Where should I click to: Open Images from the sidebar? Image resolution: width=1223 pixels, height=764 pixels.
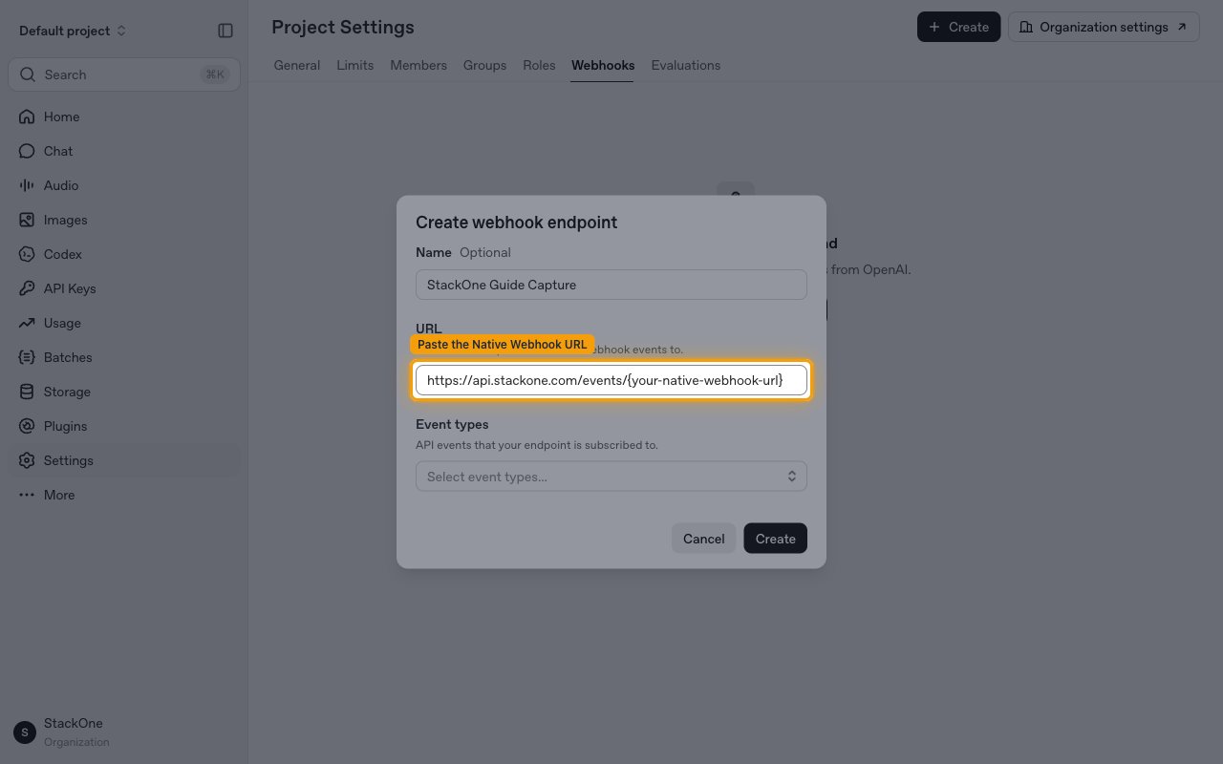(x=124, y=220)
